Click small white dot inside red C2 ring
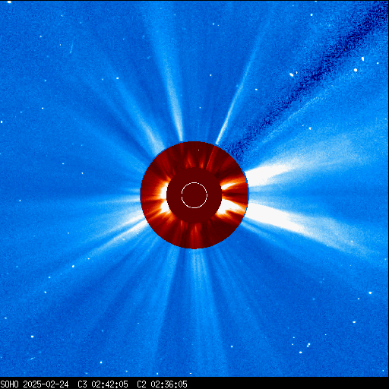 [x=198, y=150]
